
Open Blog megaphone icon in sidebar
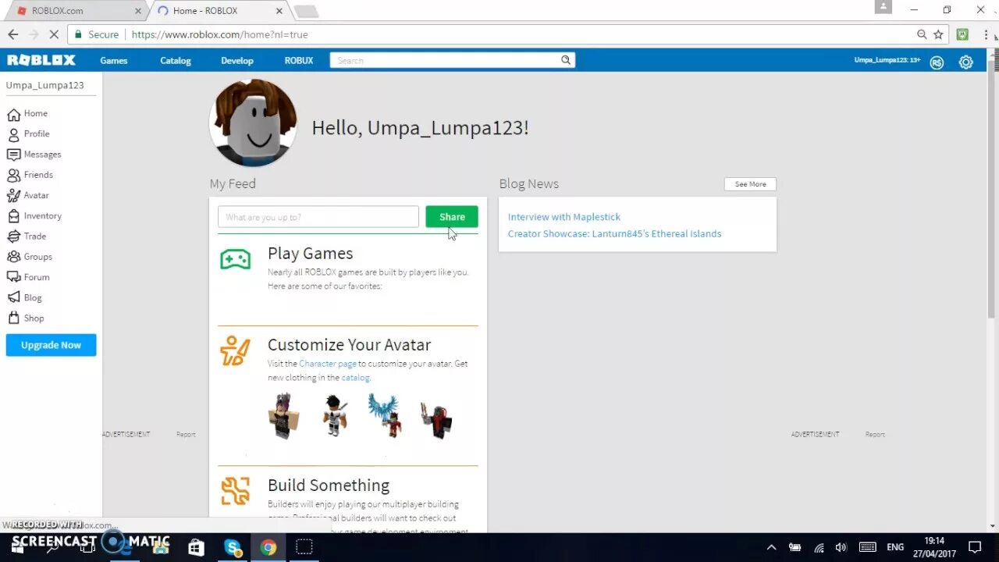(x=13, y=297)
